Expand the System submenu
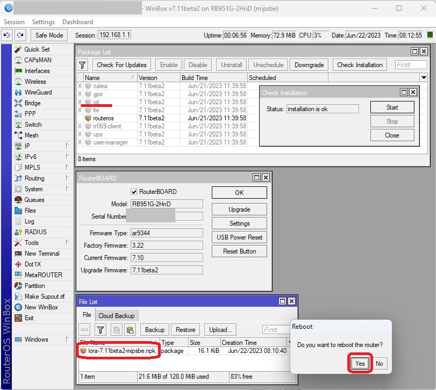Screen dimensions: 436x390 pyautogui.click(x=67, y=189)
